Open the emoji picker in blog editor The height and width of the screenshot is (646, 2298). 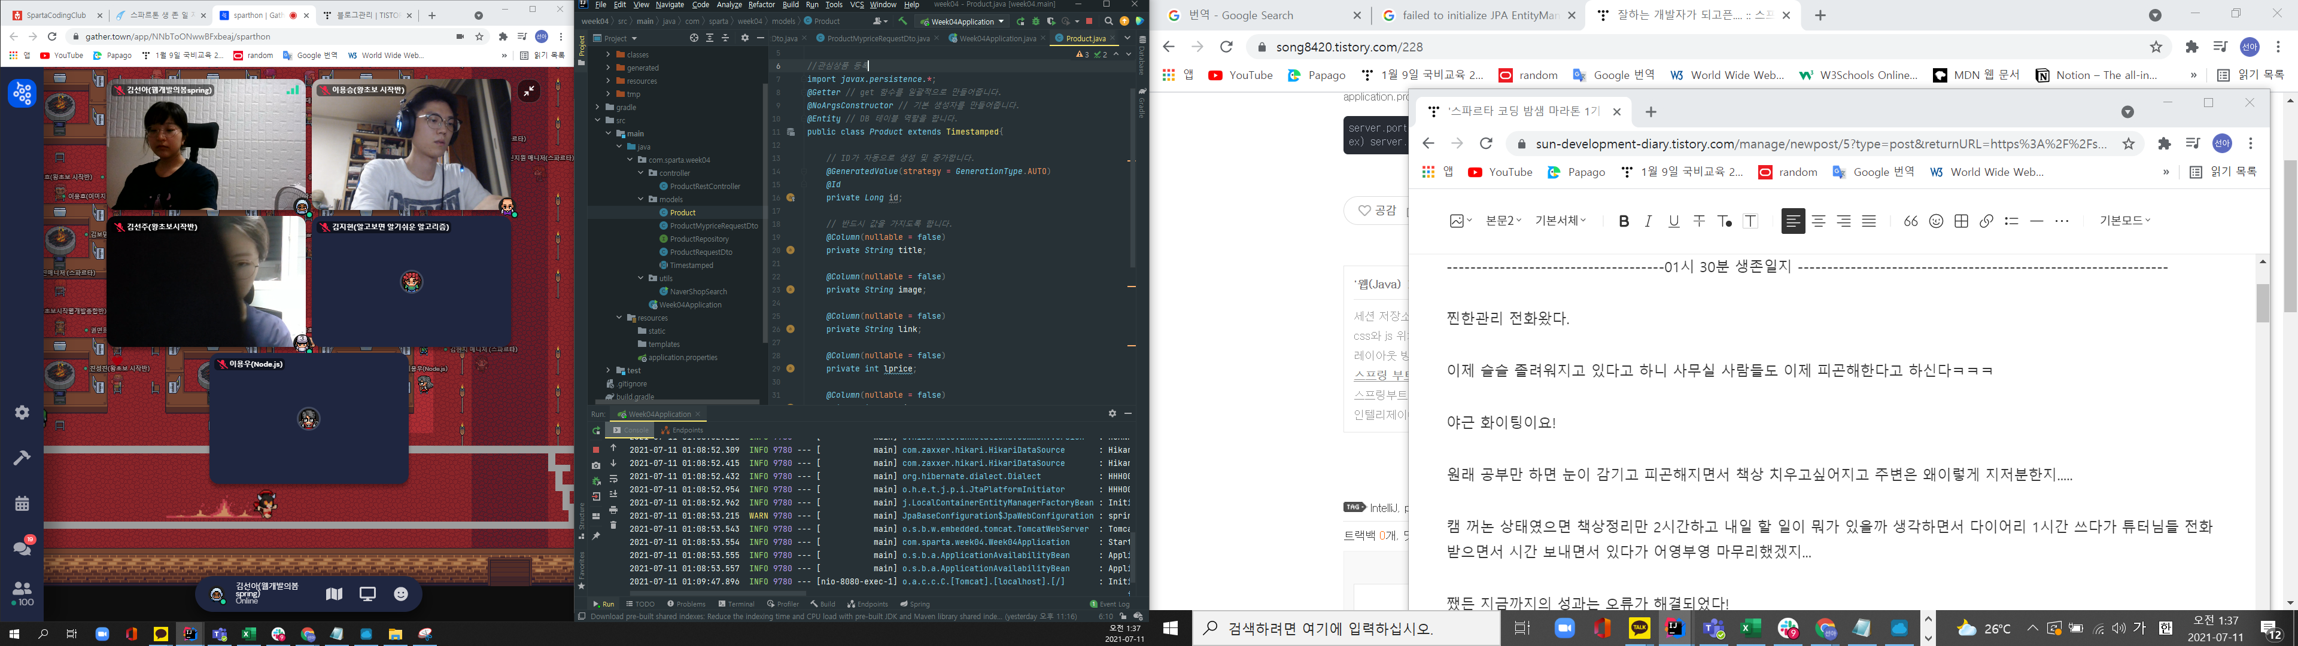coord(1936,221)
